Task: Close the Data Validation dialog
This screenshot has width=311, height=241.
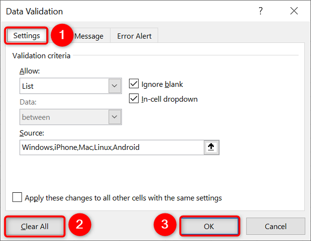Action: (x=293, y=11)
